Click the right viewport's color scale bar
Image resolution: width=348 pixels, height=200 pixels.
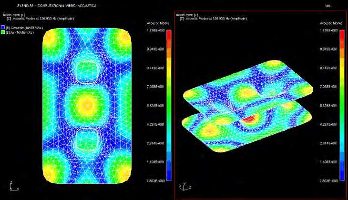[342, 105]
